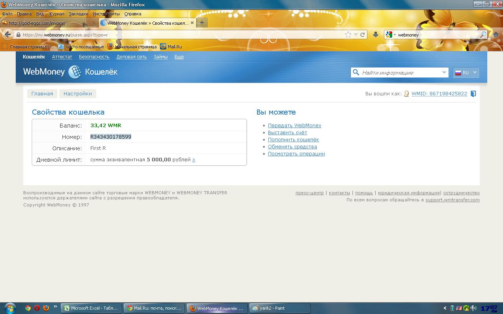The image size is (503, 314).
Task: Open the Еще navigation link
Action: (179, 57)
